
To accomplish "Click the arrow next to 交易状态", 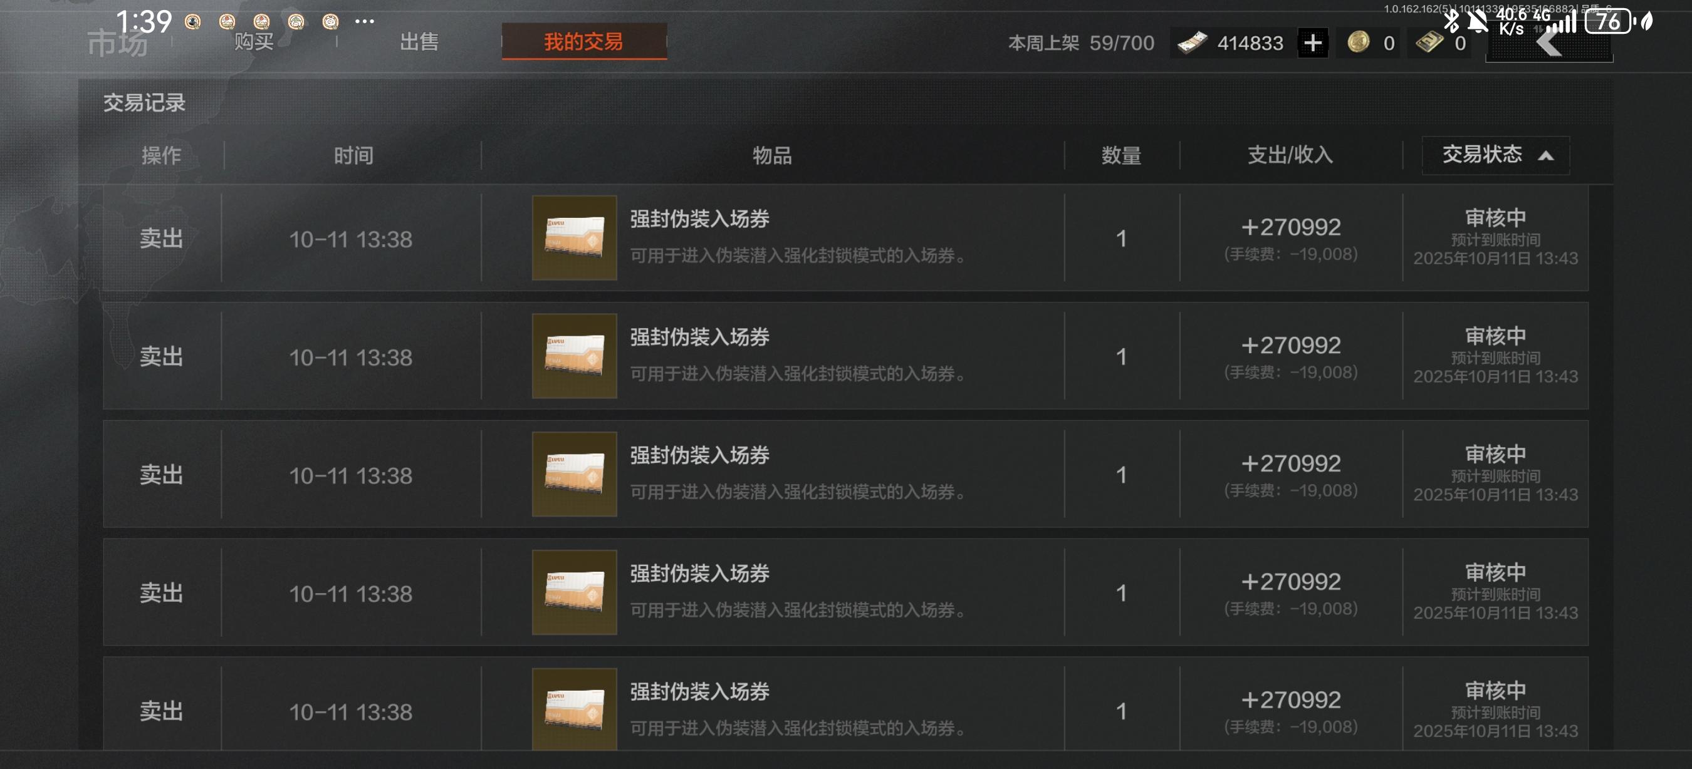I will click(x=1545, y=155).
